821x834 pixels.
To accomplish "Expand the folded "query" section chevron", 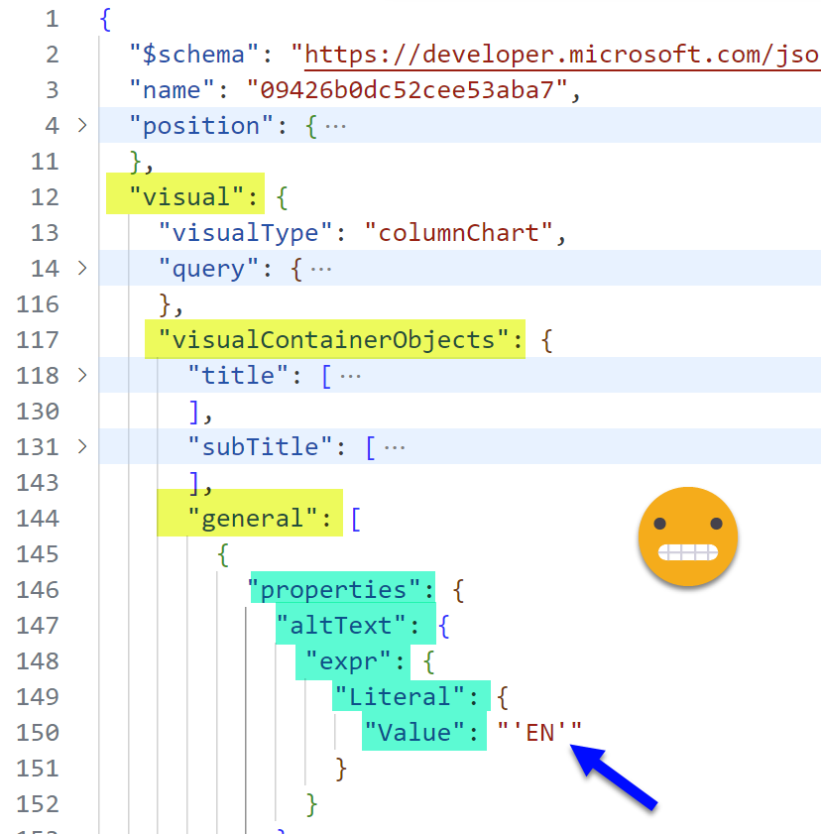I will pos(82,268).
